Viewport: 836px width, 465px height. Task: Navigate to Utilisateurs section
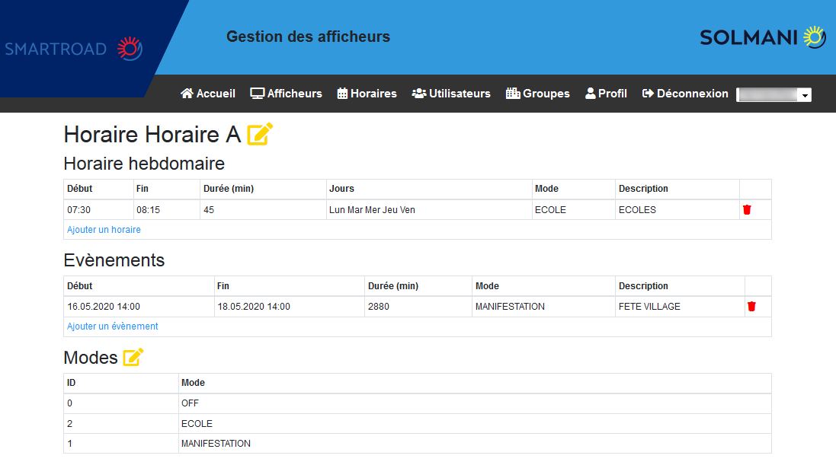pyautogui.click(x=451, y=94)
